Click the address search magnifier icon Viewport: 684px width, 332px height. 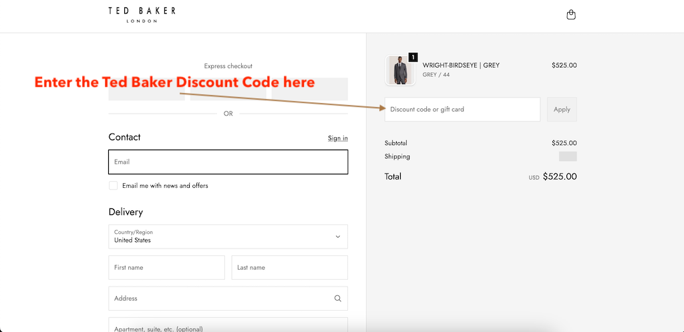tap(337, 299)
